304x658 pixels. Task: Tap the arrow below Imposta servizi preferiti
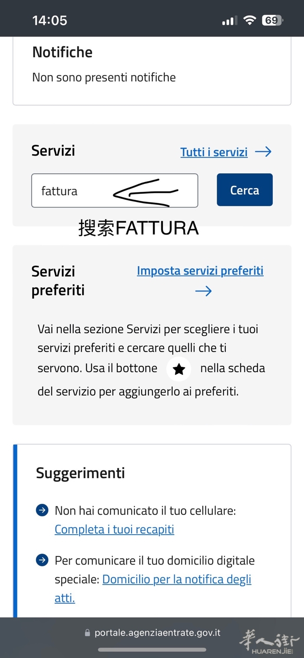coord(203,291)
